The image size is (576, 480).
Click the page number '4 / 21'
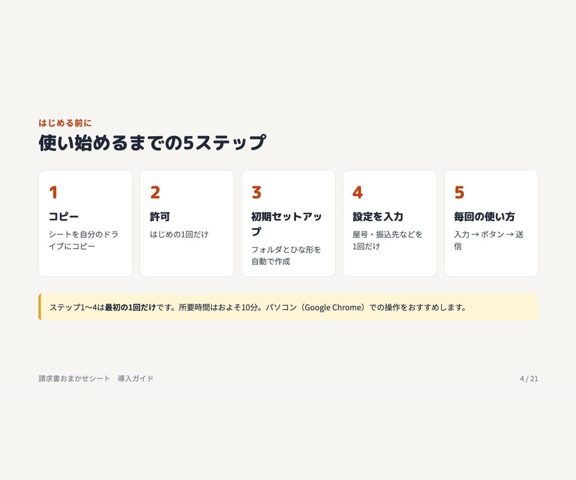(x=529, y=378)
